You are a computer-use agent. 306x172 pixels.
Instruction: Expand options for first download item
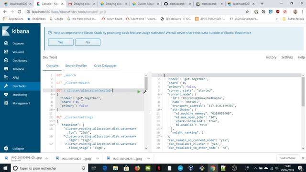click(46, 158)
